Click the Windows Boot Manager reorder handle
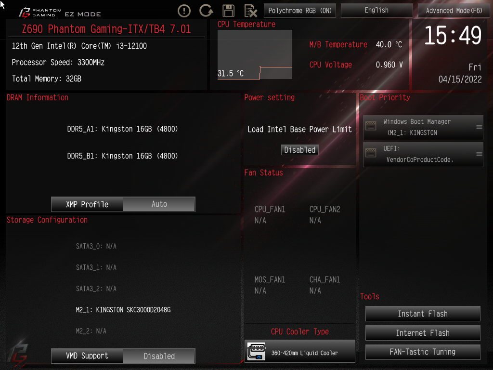493x370 pixels. 479,127
